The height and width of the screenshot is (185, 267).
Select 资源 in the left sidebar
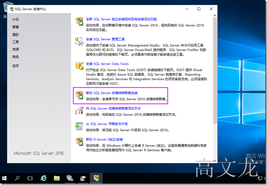pyautogui.click(x=15, y=49)
